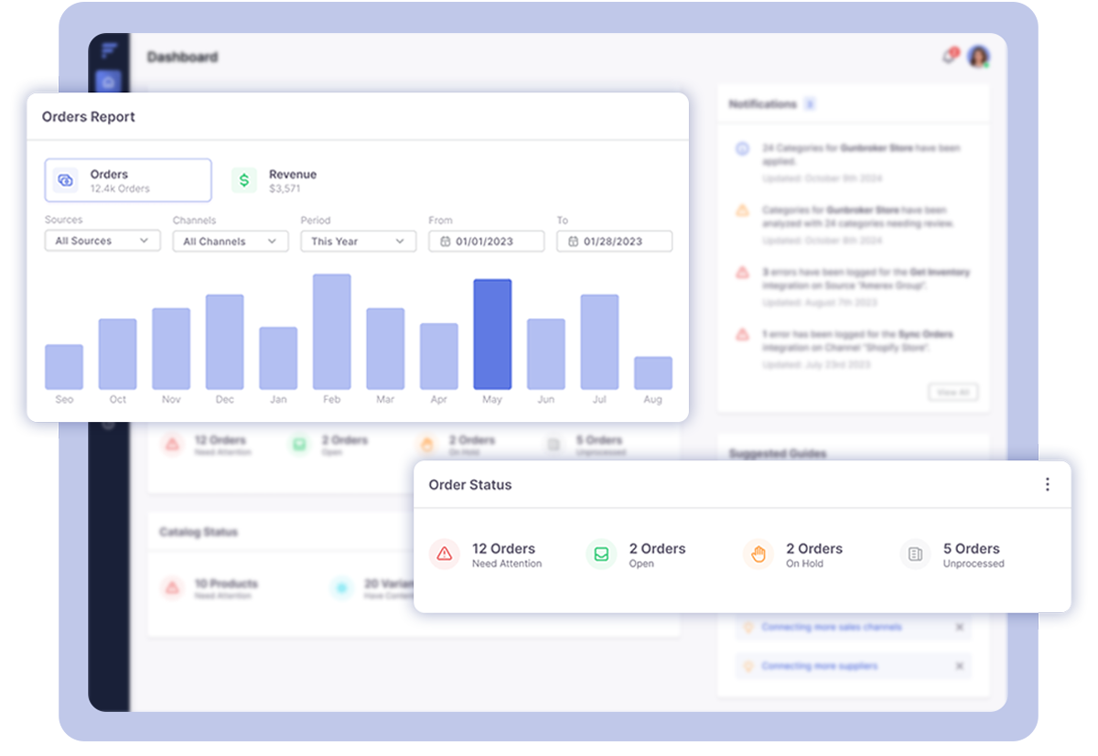Select the Orders metric tab
The height and width of the screenshot is (756, 1098).
(128, 180)
